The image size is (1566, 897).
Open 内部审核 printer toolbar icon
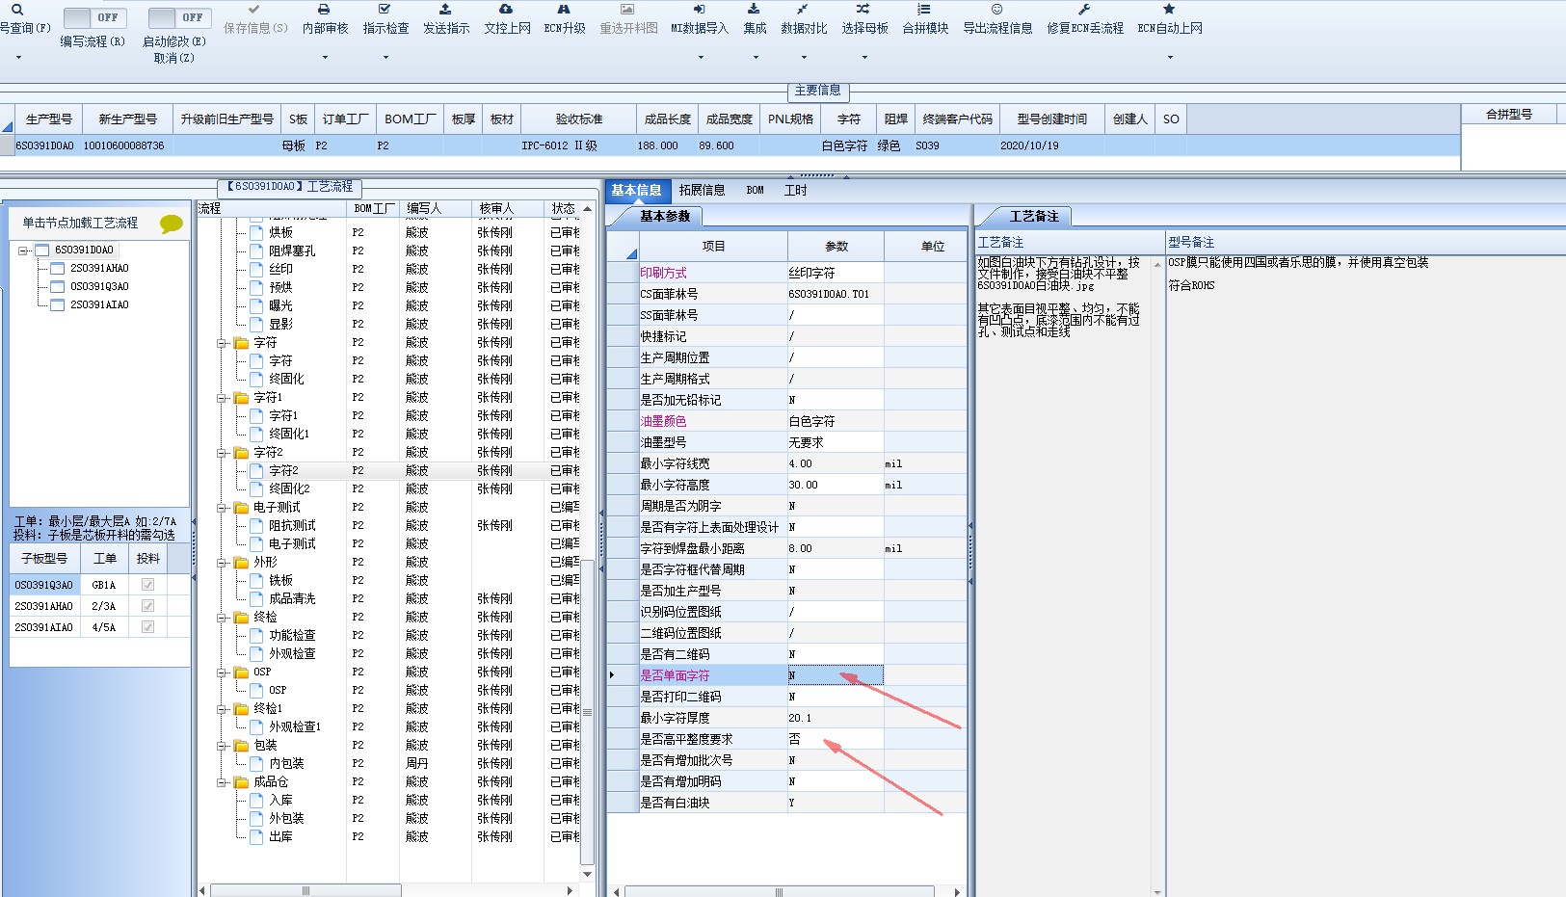point(324,10)
